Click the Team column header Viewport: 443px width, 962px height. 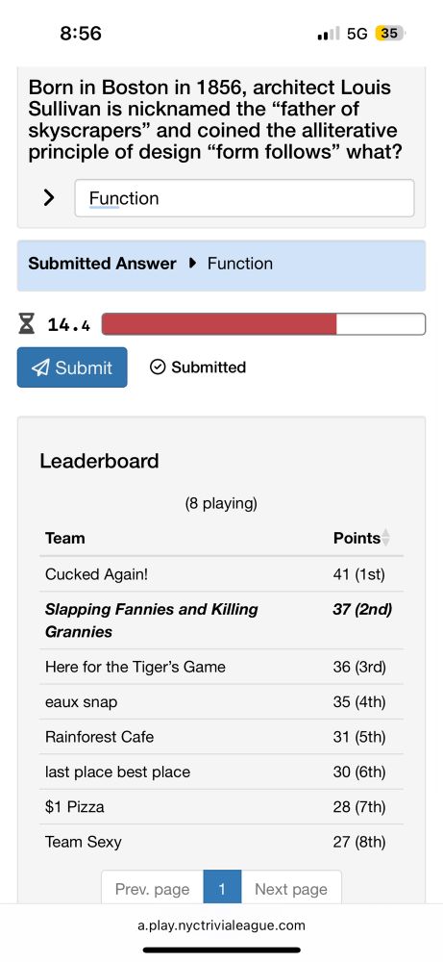coord(65,538)
